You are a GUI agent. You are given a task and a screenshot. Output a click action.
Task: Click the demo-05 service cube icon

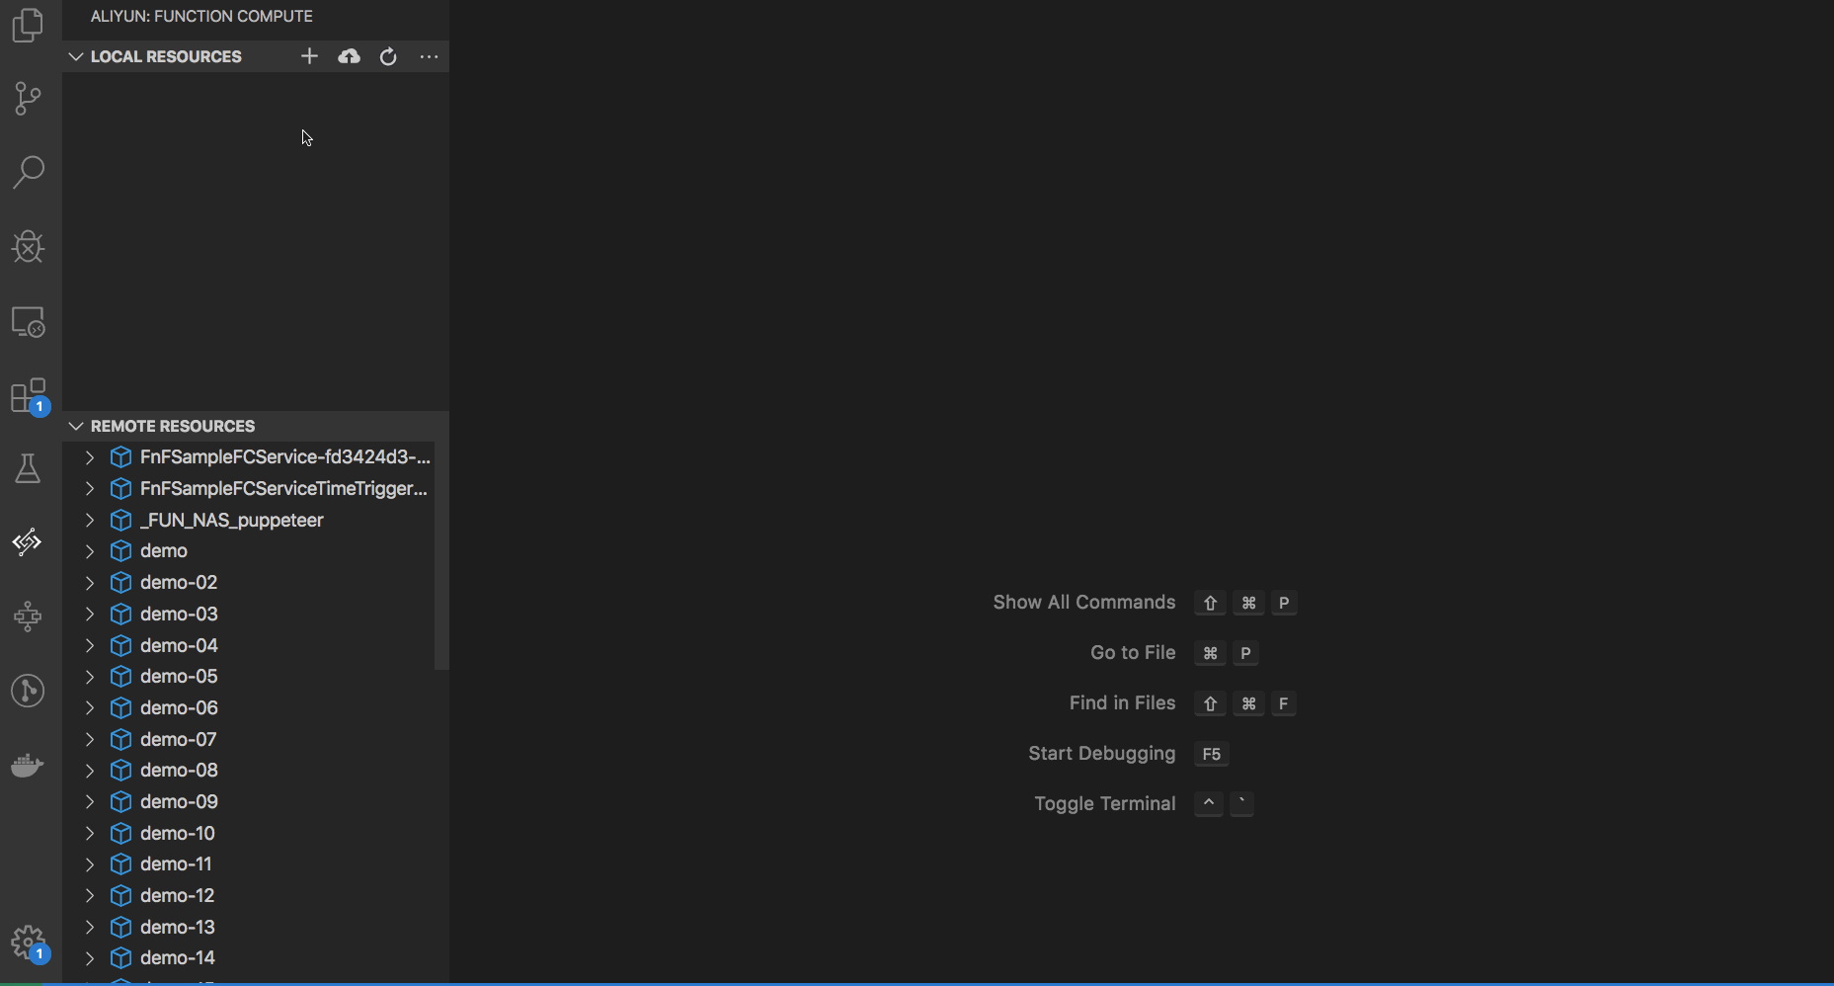coord(120,677)
